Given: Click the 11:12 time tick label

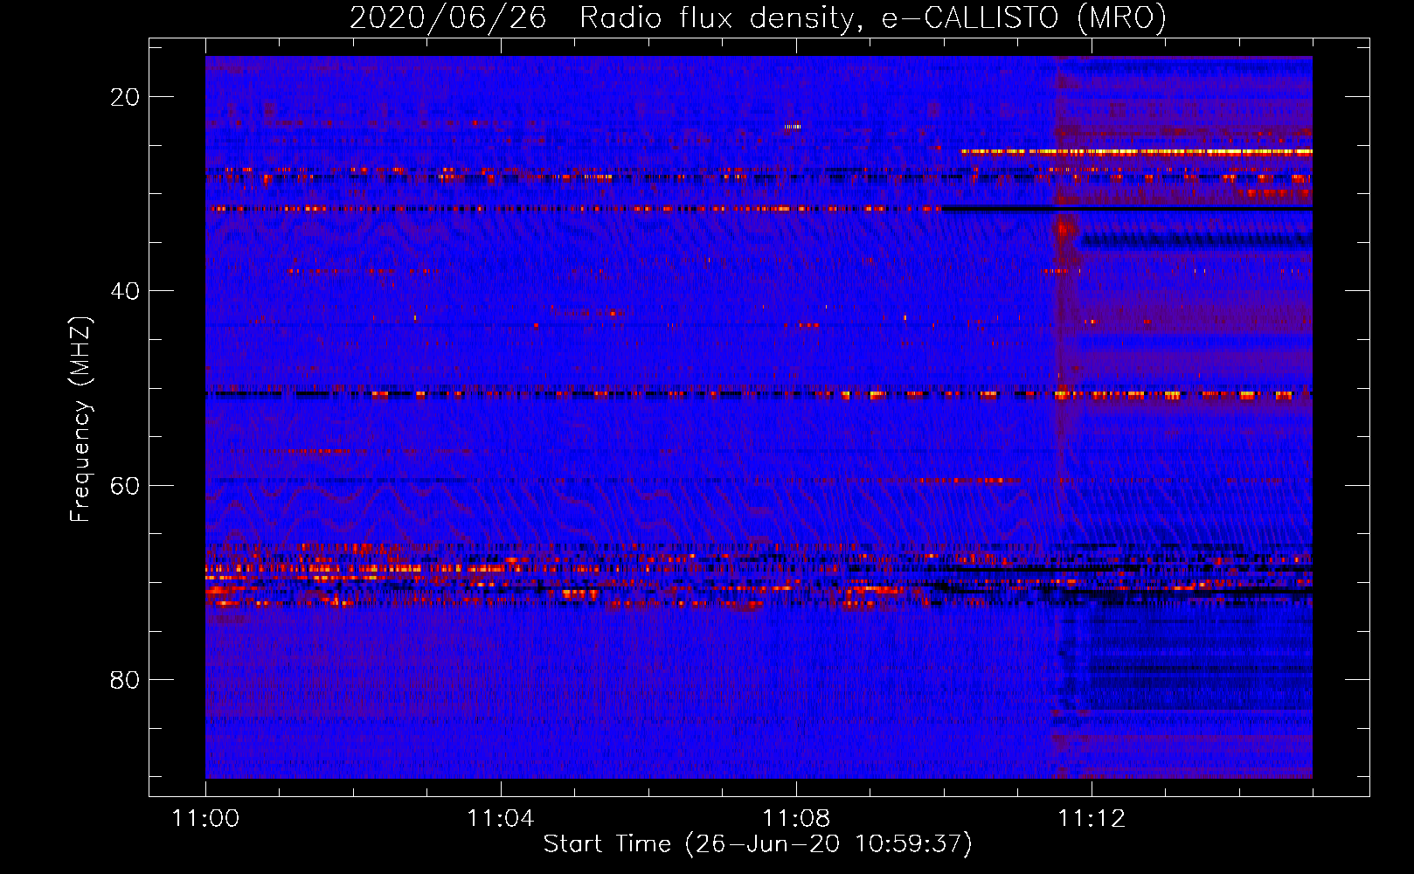Looking at the screenshot, I should (1092, 819).
